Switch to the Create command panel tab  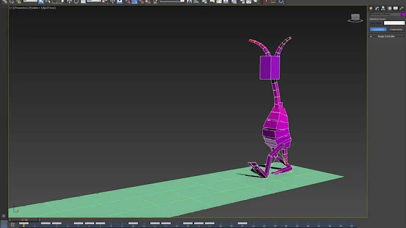tap(371, 8)
